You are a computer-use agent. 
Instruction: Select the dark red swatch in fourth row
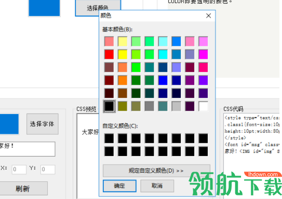pos(109,80)
